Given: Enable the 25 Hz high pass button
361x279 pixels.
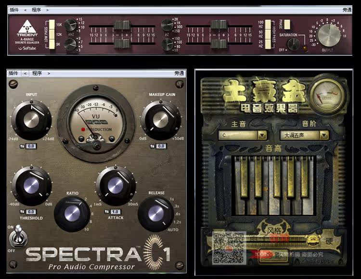Looking at the screenshot, I should pyautogui.click(x=268, y=44).
